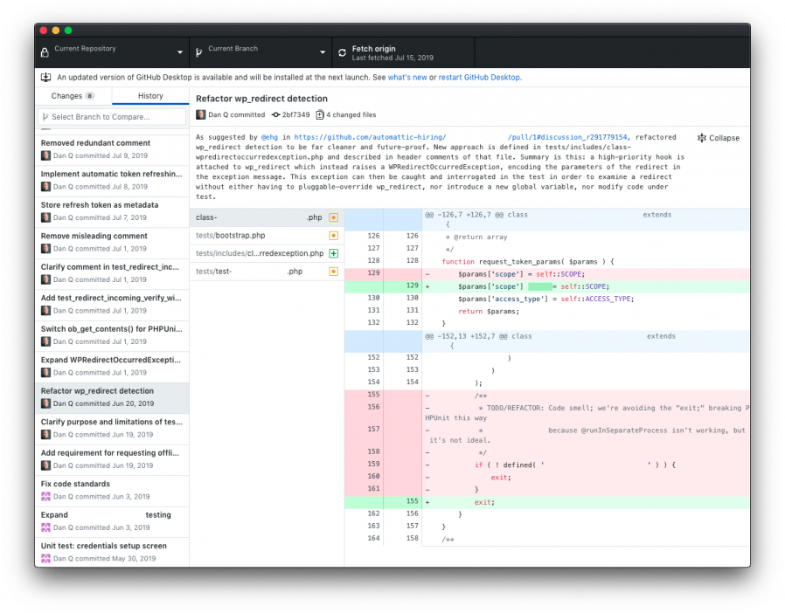The image size is (785, 613).
Task: Select the "Unit test: credentials setup screen" commit
Action: [112, 552]
